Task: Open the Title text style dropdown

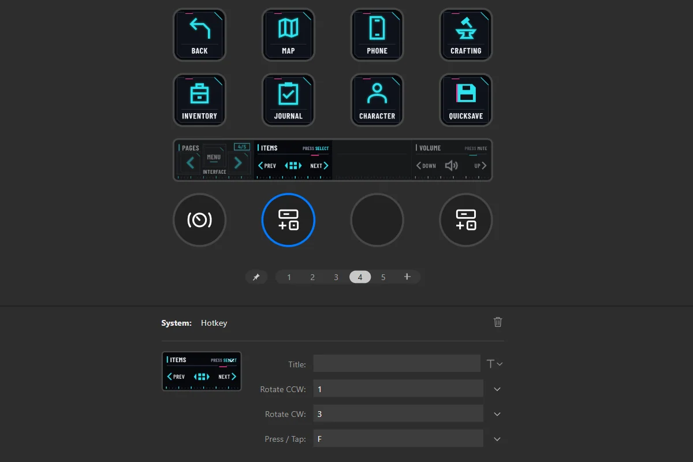Action: coord(495,364)
